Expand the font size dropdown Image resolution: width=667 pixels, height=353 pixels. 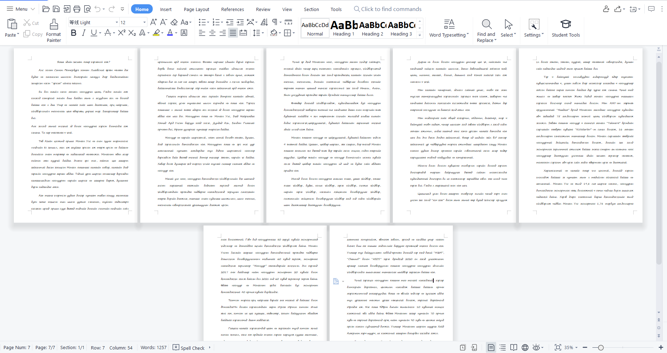tap(144, 22)
